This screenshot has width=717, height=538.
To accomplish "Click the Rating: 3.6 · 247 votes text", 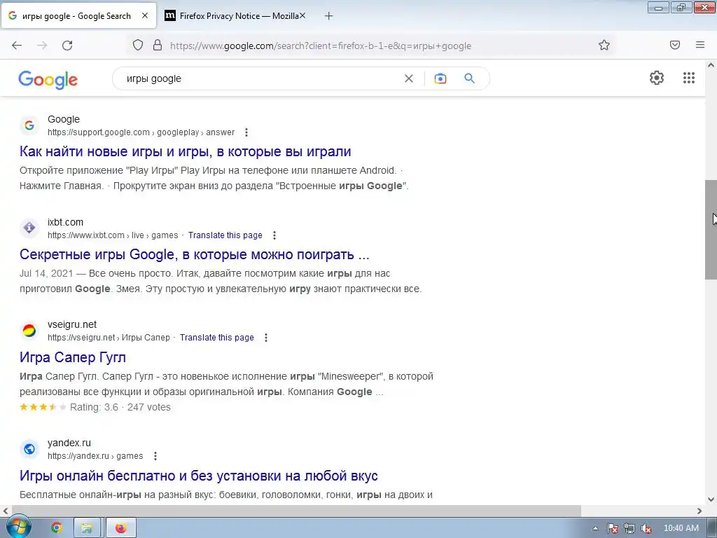I will [120, 407].
